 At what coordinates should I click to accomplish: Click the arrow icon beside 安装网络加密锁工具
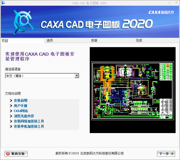(11, 121)
